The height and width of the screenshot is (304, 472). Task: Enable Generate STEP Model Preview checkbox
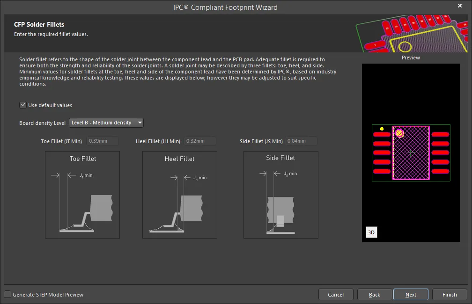[7, 294]
